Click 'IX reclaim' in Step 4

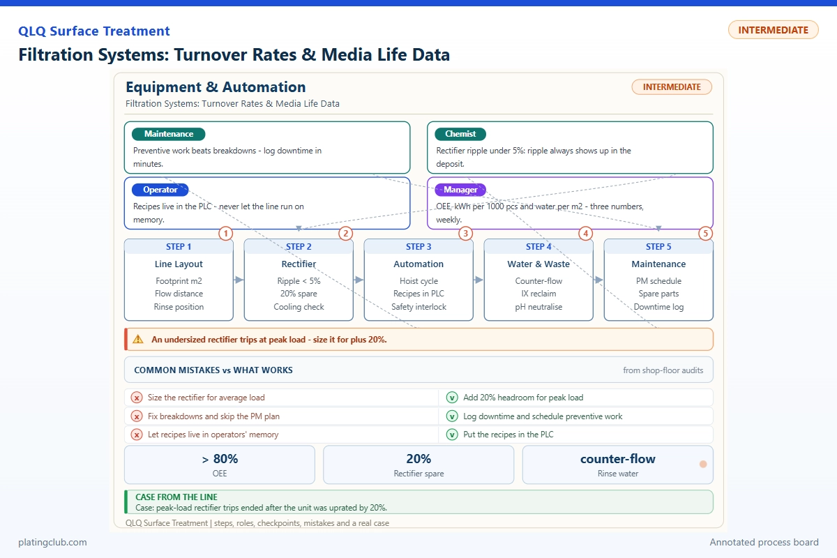pos(538,294)
